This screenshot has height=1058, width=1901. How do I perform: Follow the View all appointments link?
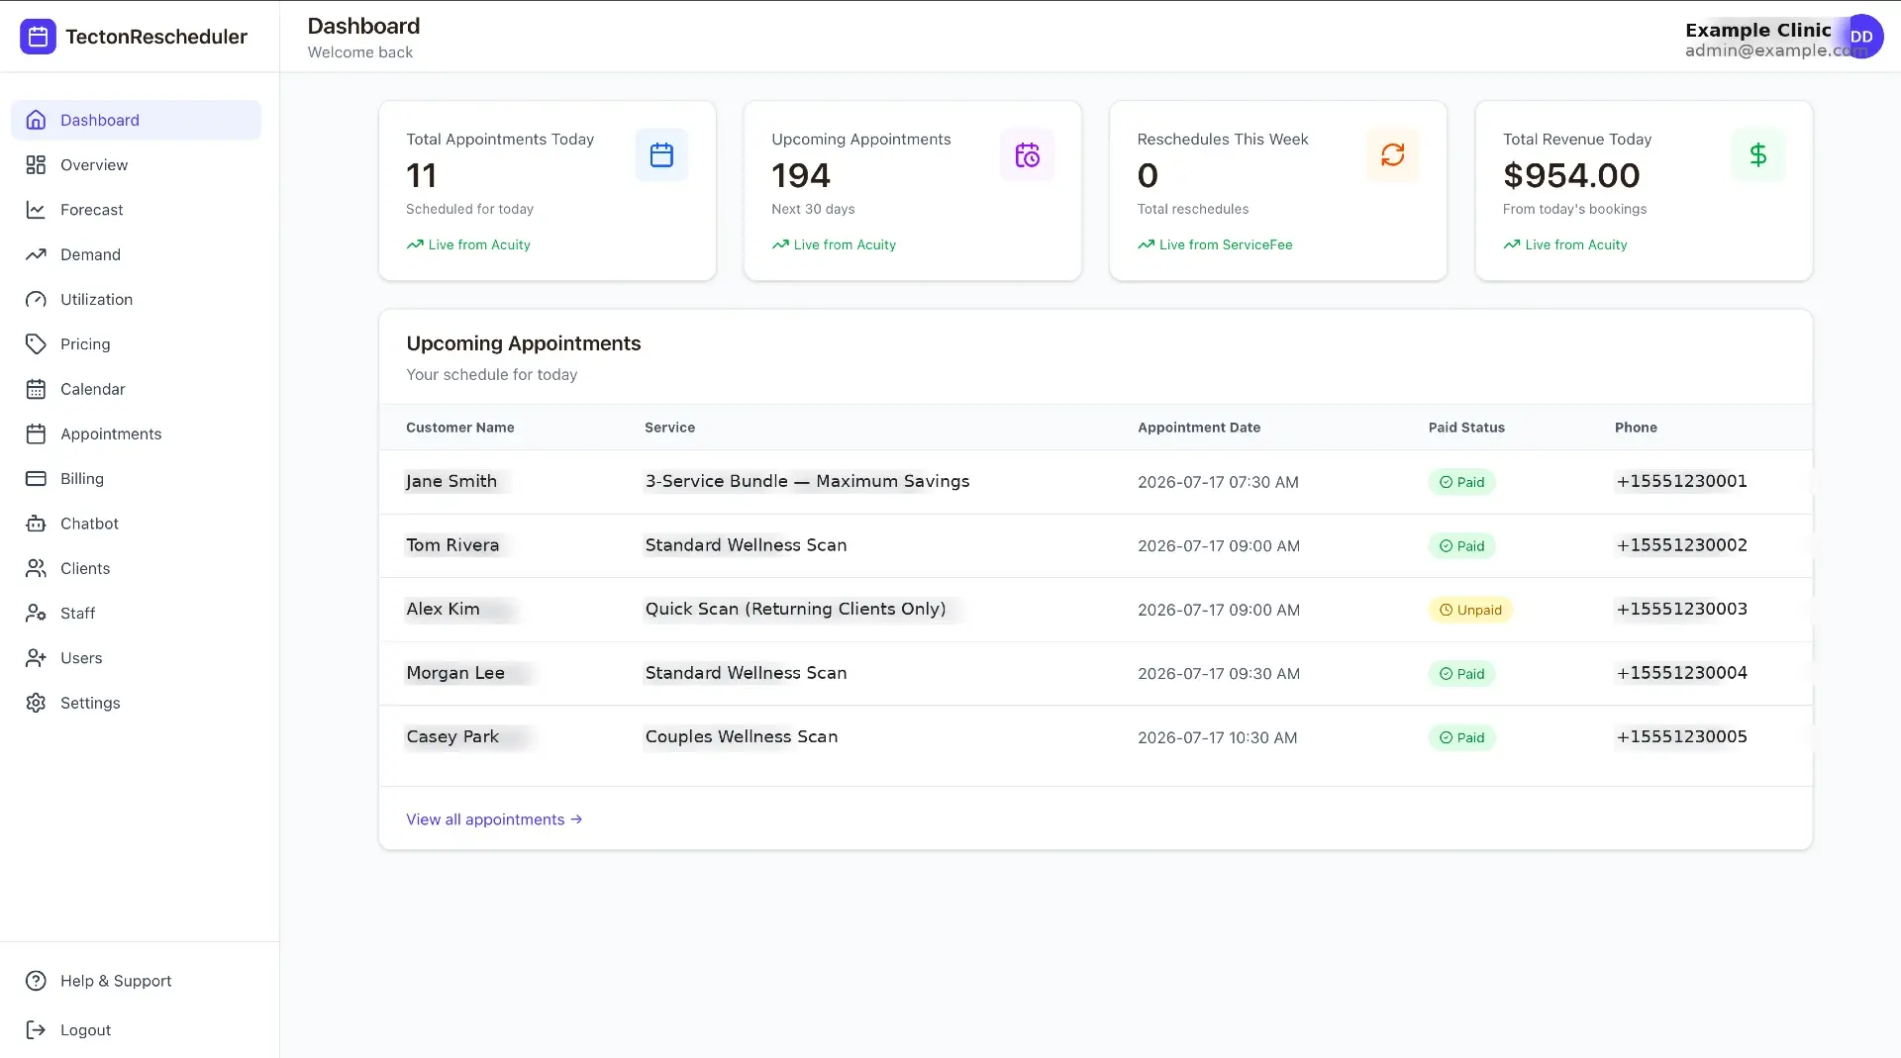tap(494, 819)
